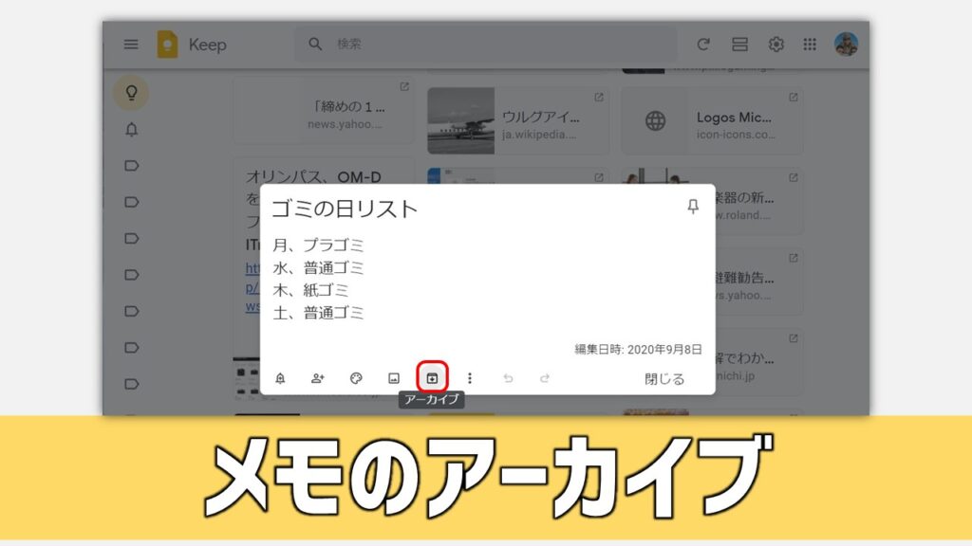
Task: Click the Redo arrow in note
Action: click(545, 378)
